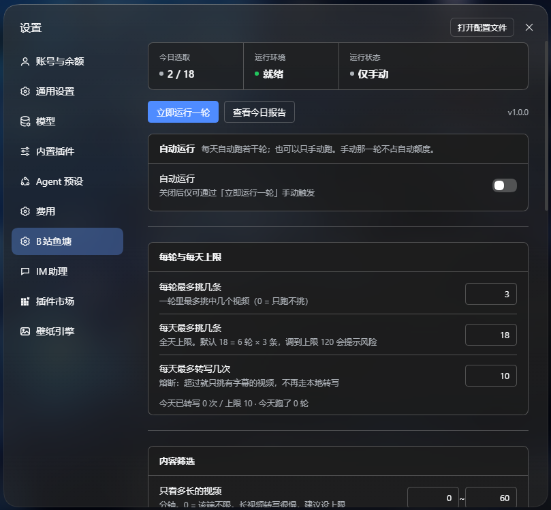
Task: Select the B站鱼塘 sidebar entry
Action: click(x=67, y=241)
